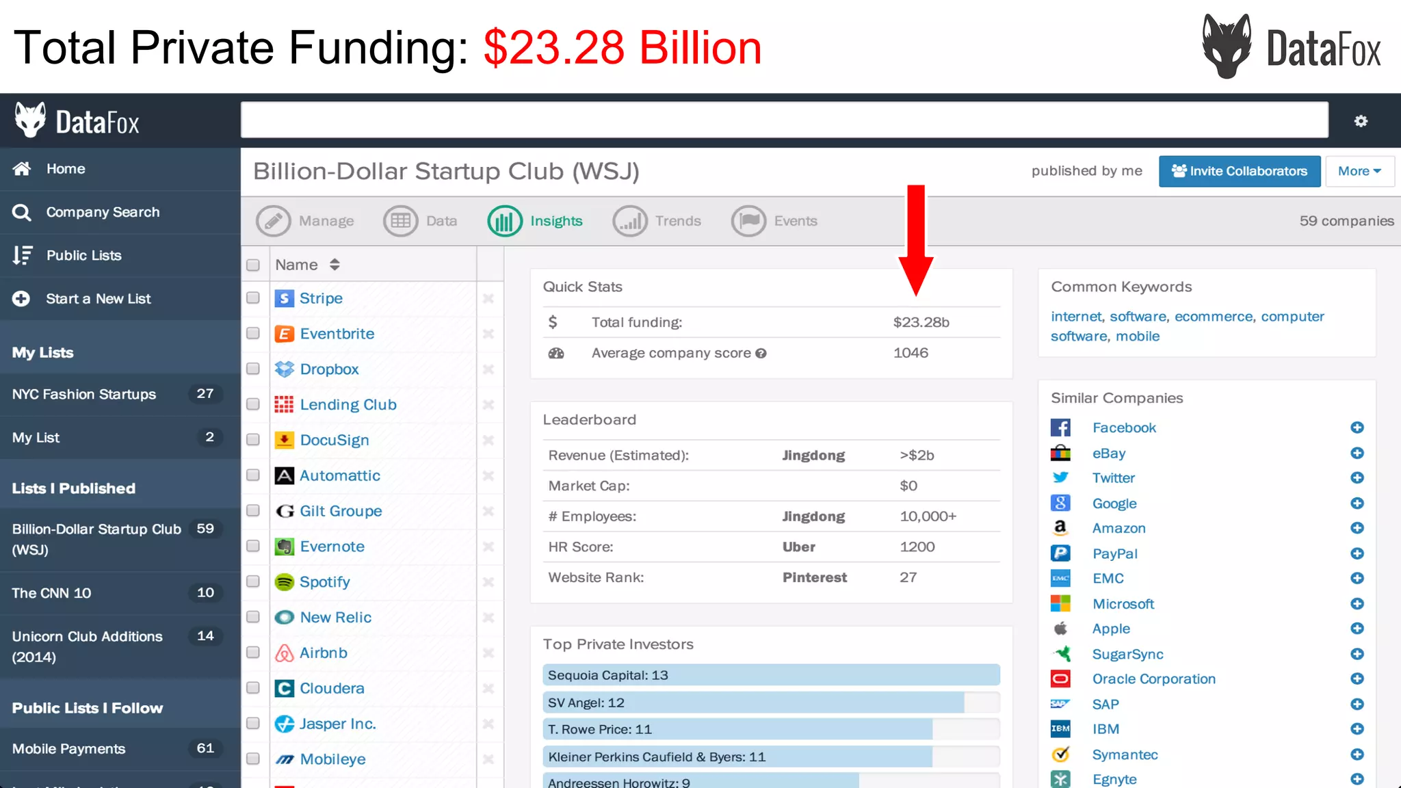Click the Invite Collaborators button
1401x788 pixels.
(x=1240, y=171)
